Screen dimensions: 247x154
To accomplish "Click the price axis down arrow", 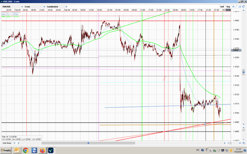I will (243, 124).
